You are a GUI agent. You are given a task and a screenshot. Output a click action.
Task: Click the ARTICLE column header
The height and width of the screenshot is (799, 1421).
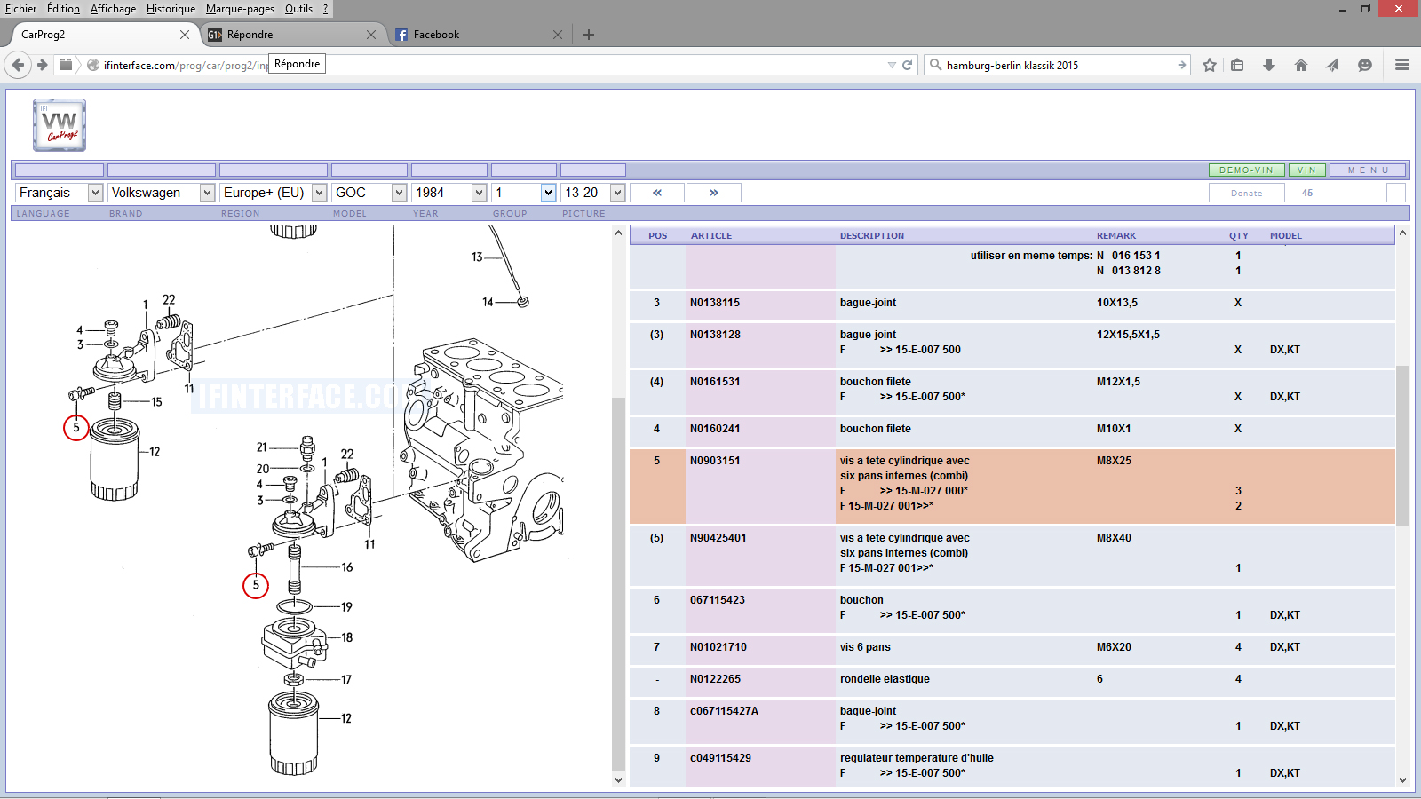point(711,236)
